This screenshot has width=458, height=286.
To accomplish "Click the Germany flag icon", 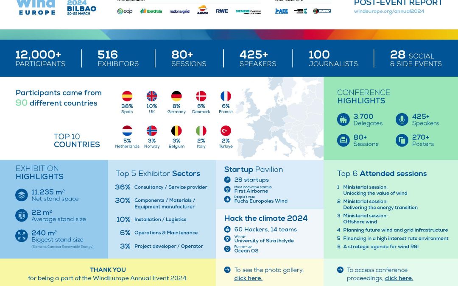I will coord(176,96).
